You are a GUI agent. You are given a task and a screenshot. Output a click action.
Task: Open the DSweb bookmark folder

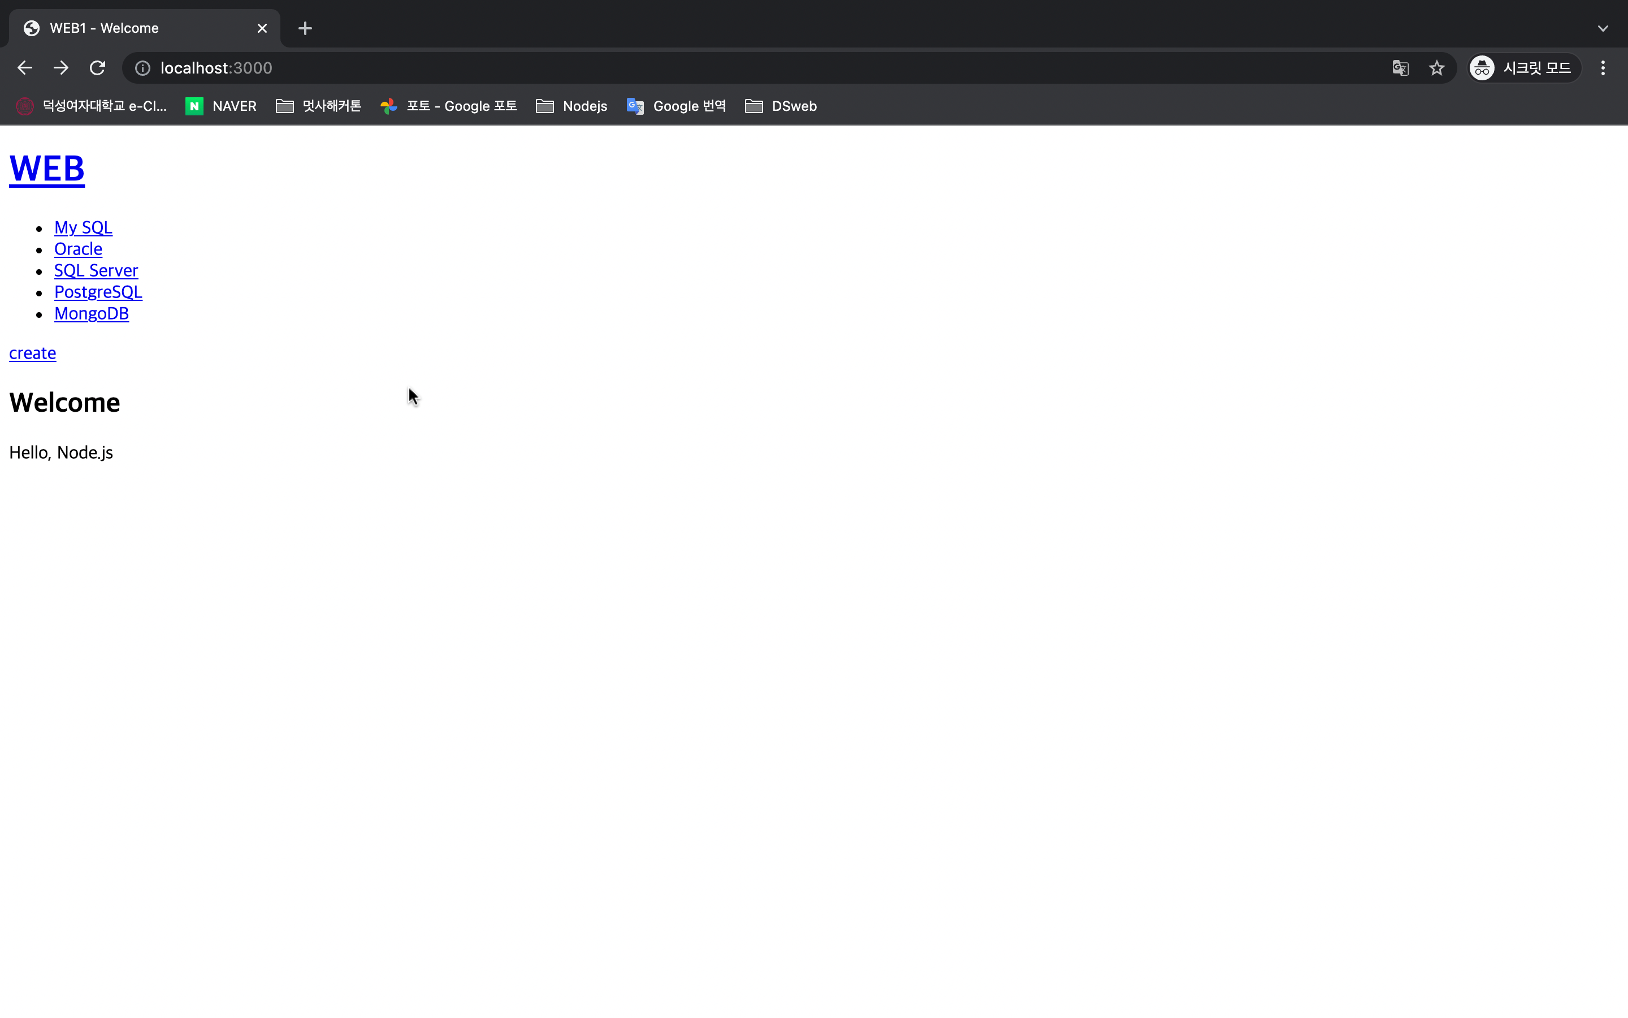(781, 106)
